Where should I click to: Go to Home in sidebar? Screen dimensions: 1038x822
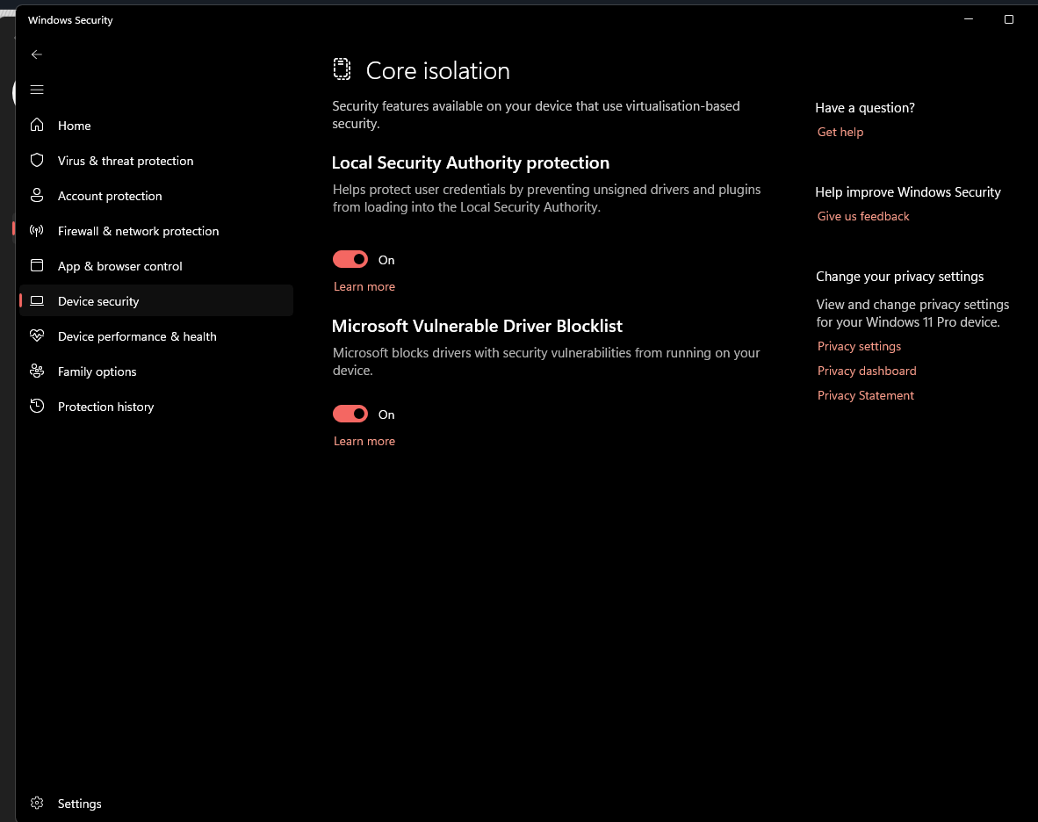156,125
